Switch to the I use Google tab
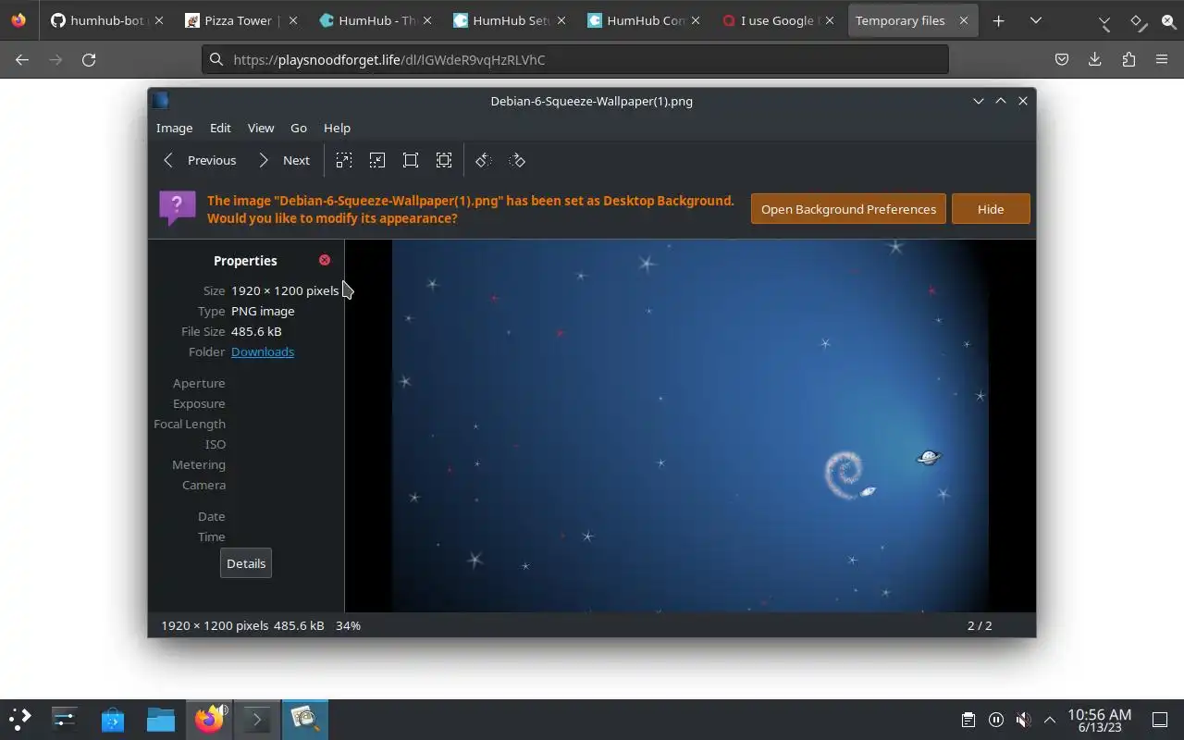The image size is (1184, 740). [778, 20]
